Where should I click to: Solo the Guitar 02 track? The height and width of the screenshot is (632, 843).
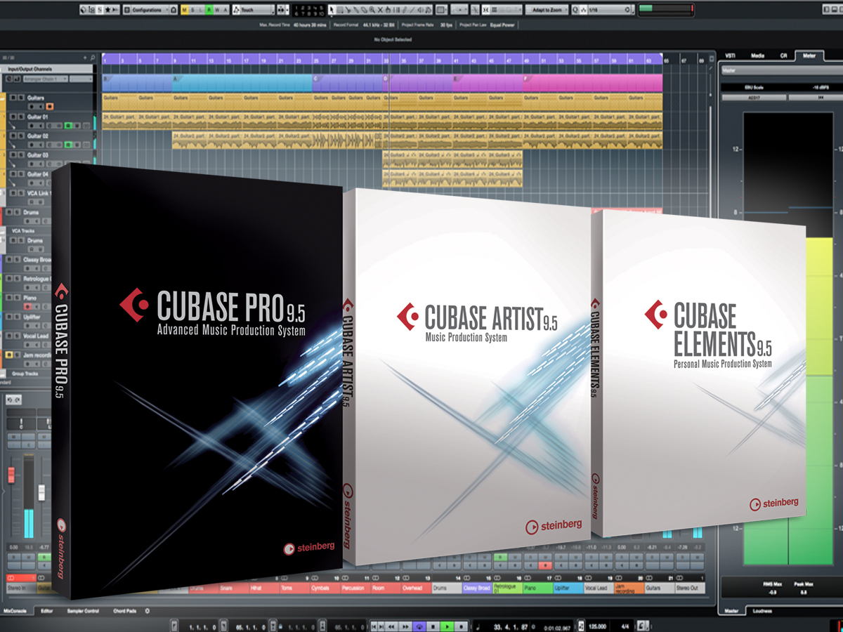21,136
